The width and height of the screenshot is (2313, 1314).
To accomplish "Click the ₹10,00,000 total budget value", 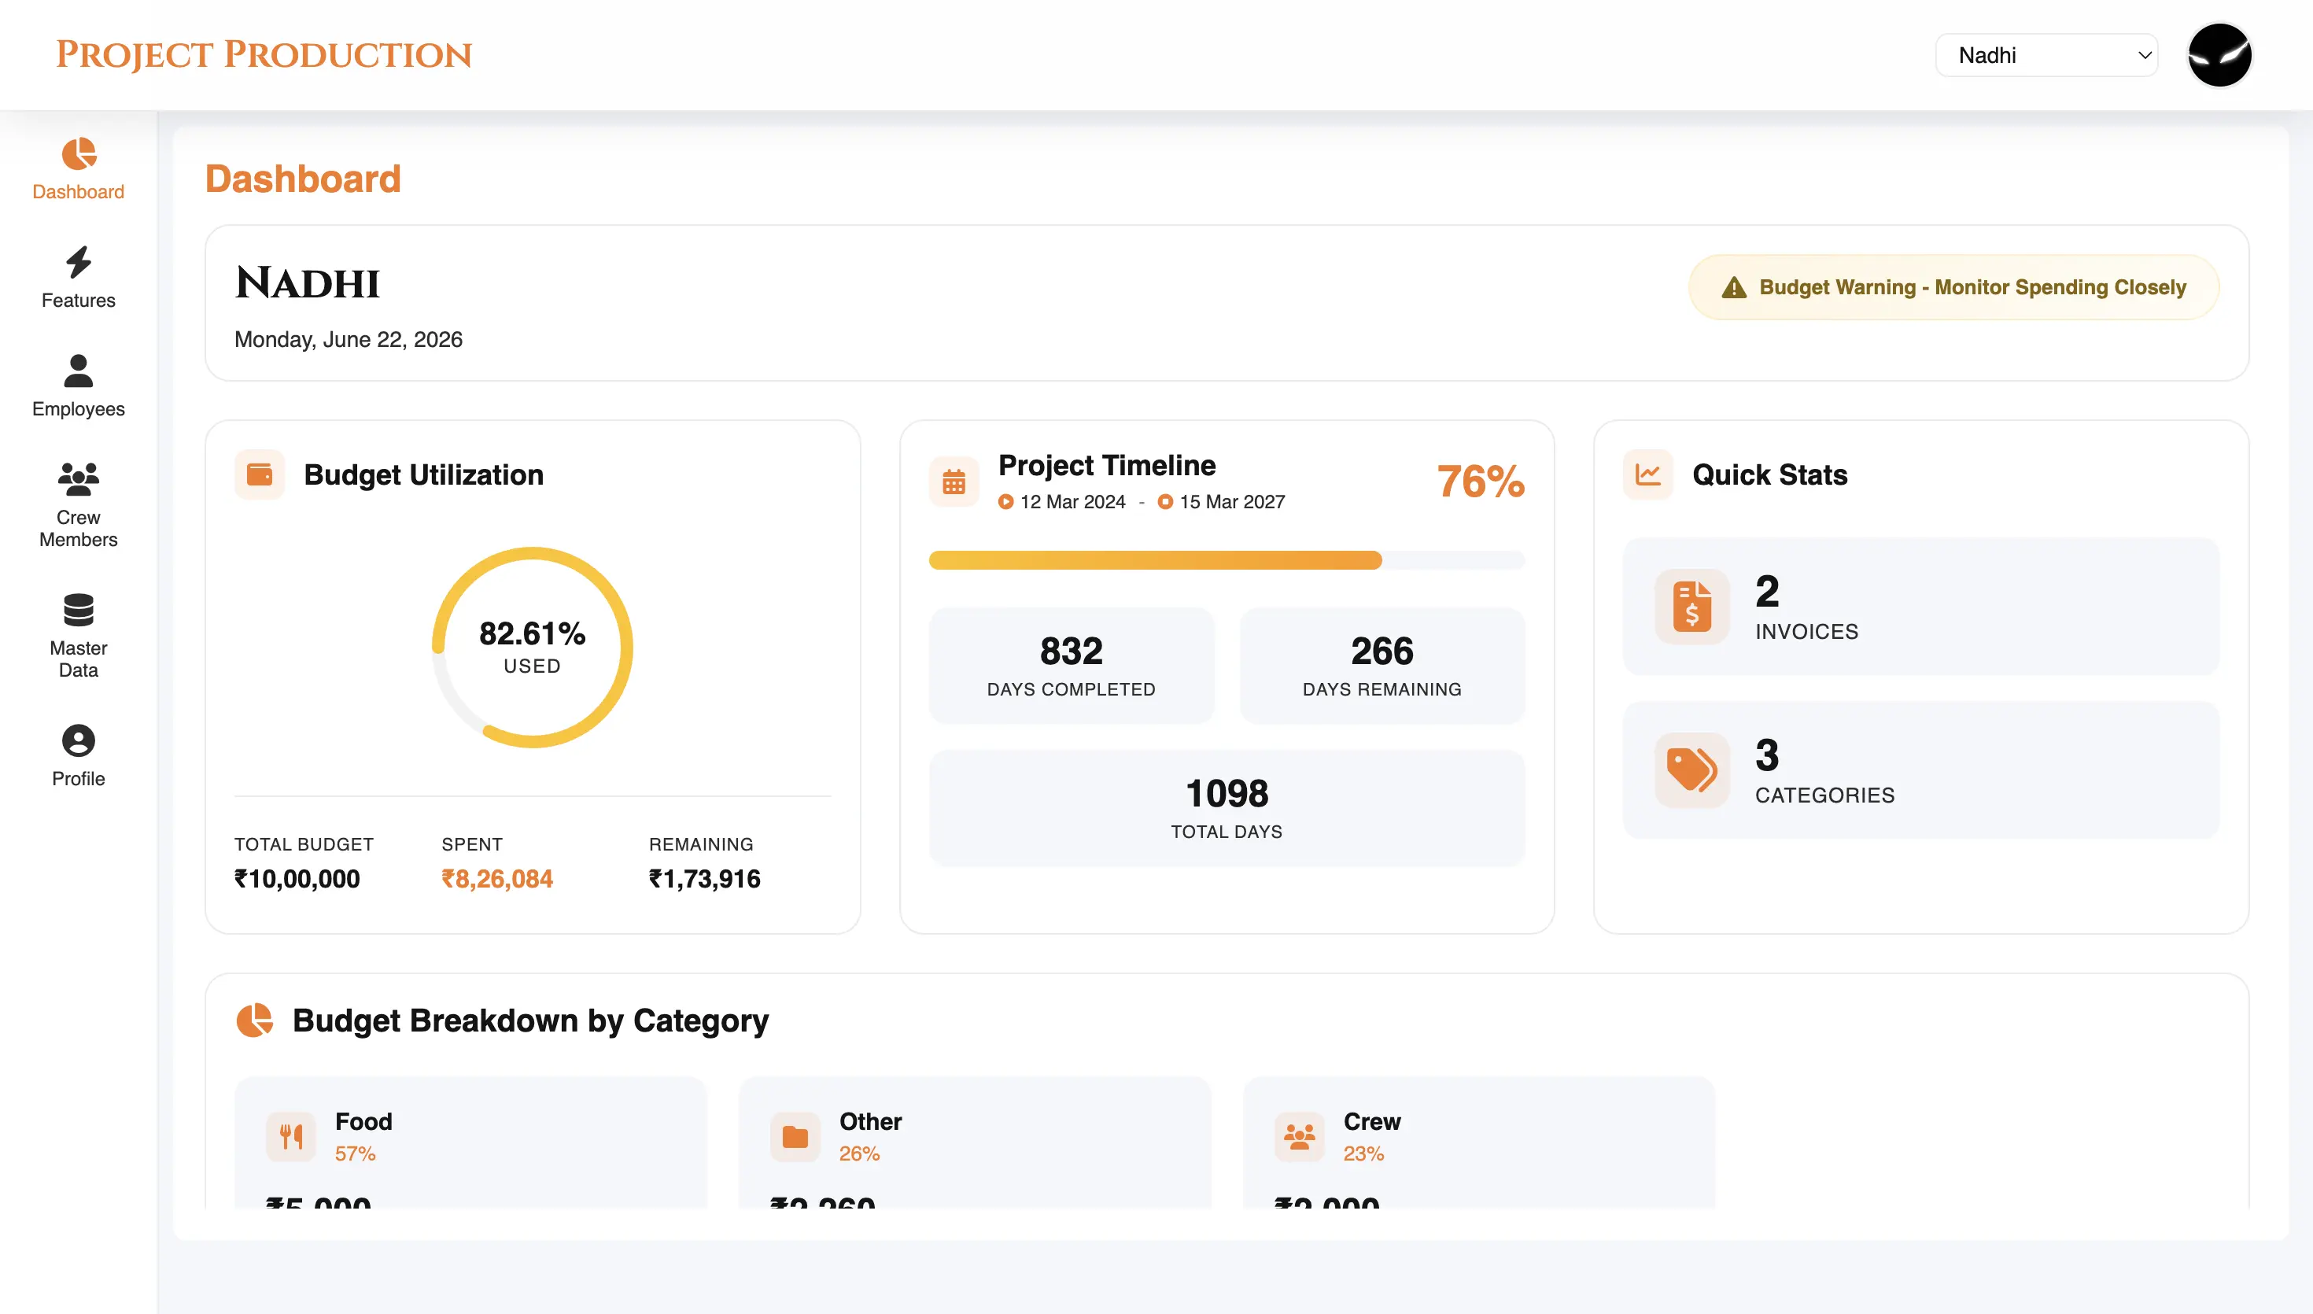I will 297,879.
